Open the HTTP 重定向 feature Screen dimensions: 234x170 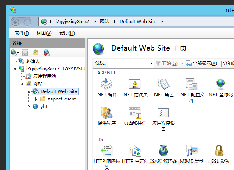pos(135,154)
